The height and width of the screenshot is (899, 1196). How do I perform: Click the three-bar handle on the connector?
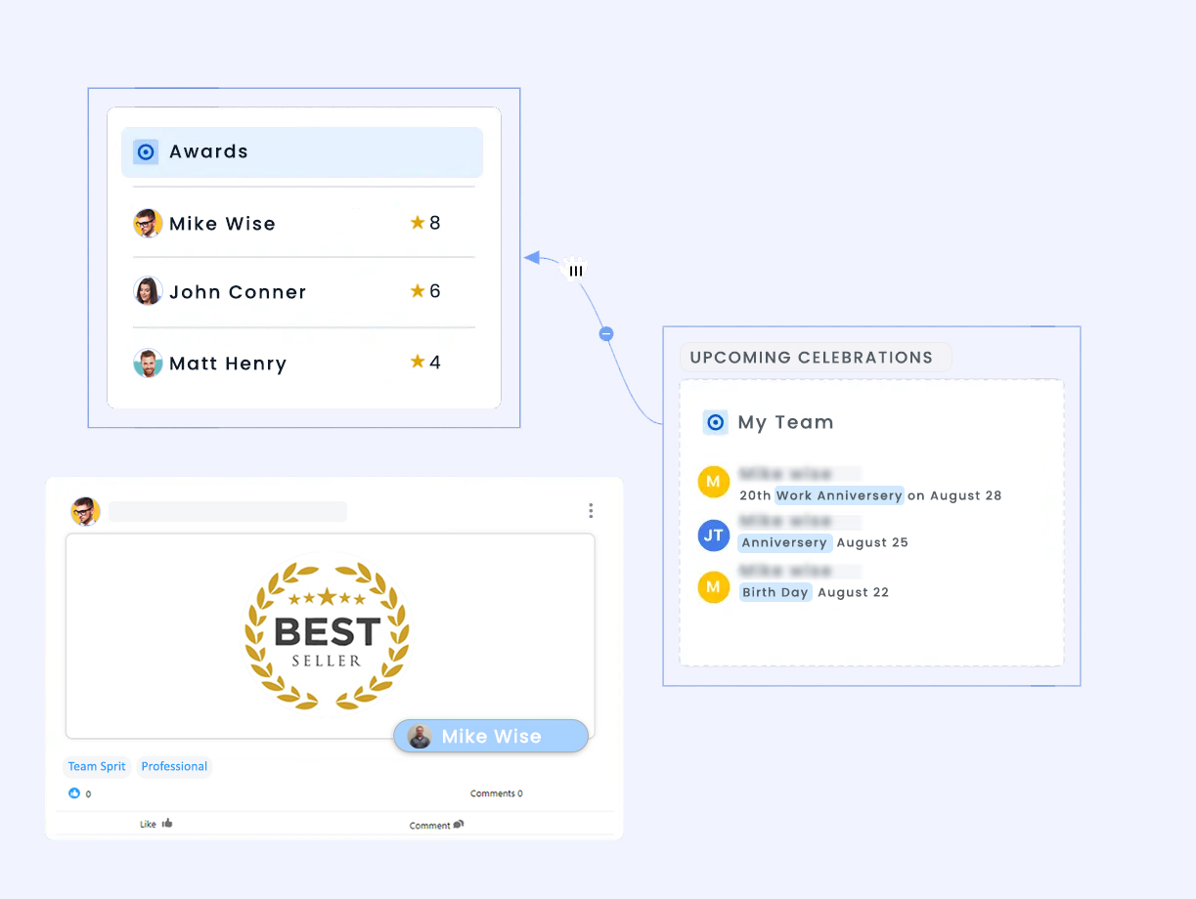(576, 271)
